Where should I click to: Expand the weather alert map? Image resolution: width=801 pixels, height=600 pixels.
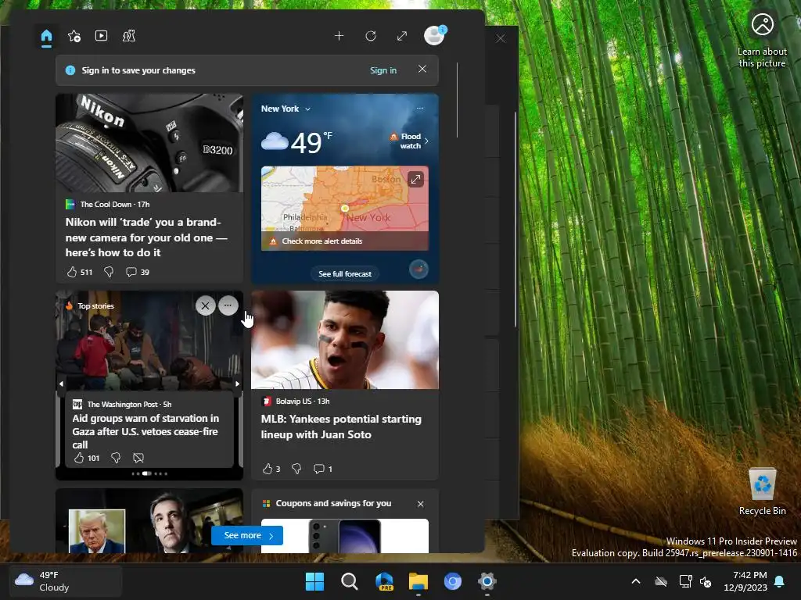tap(416, 179)
